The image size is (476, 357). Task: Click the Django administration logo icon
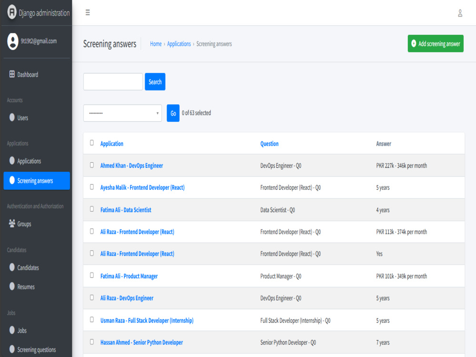coord(12,12)
